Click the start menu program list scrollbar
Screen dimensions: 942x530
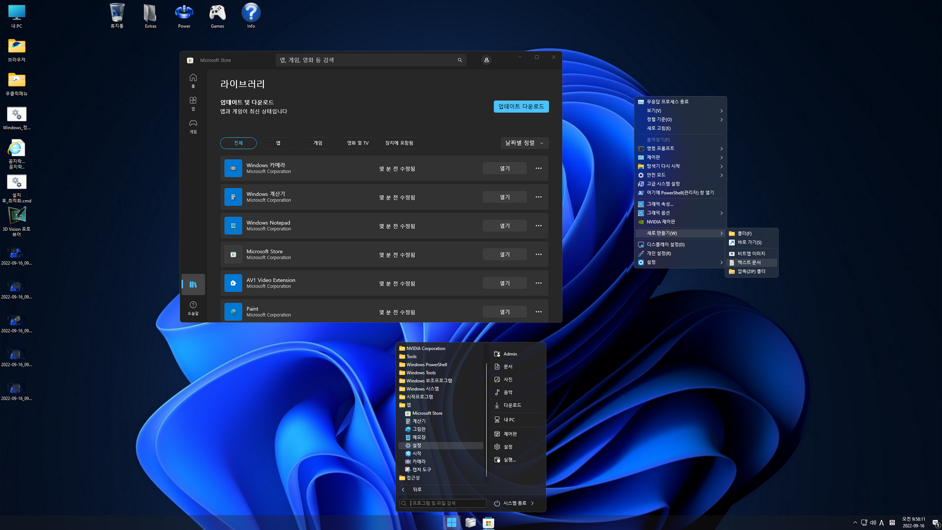click(486, 420)
